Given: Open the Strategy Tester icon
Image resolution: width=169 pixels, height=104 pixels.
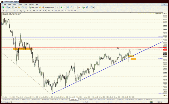Looking at the screenshot, I should tap(26, 8).
